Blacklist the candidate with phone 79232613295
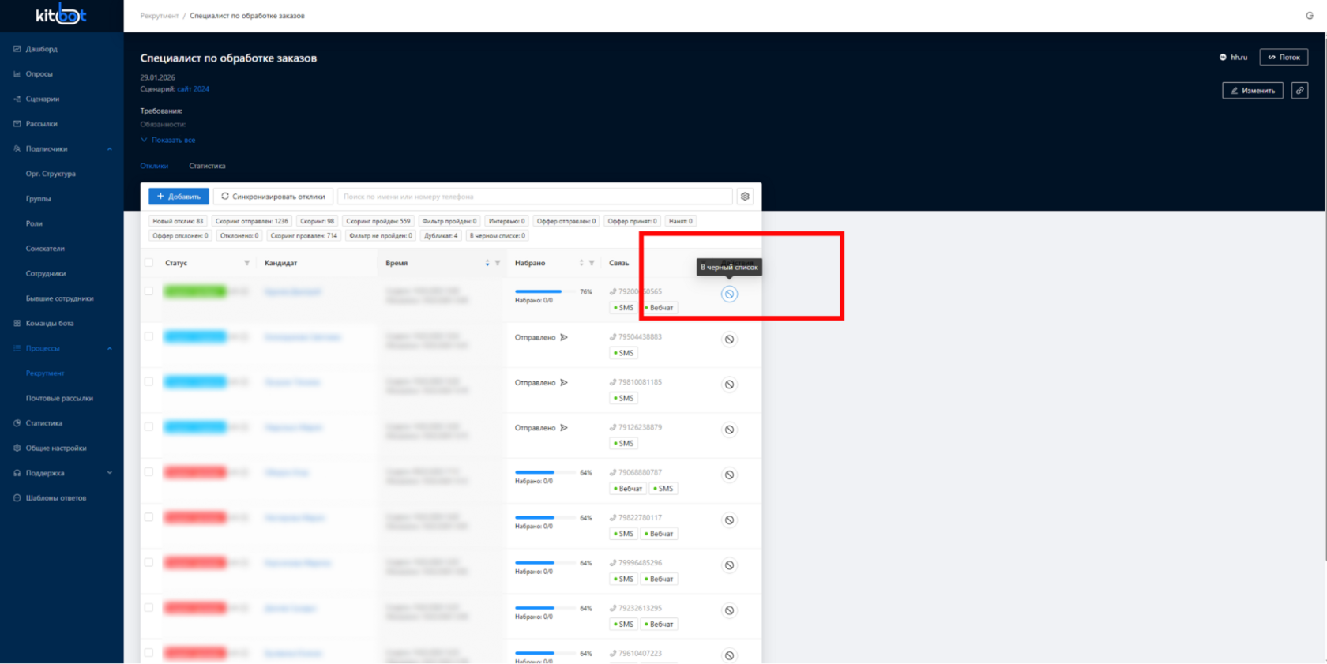1327x664 pixels. pyautogui.click(x=729, y=610)
